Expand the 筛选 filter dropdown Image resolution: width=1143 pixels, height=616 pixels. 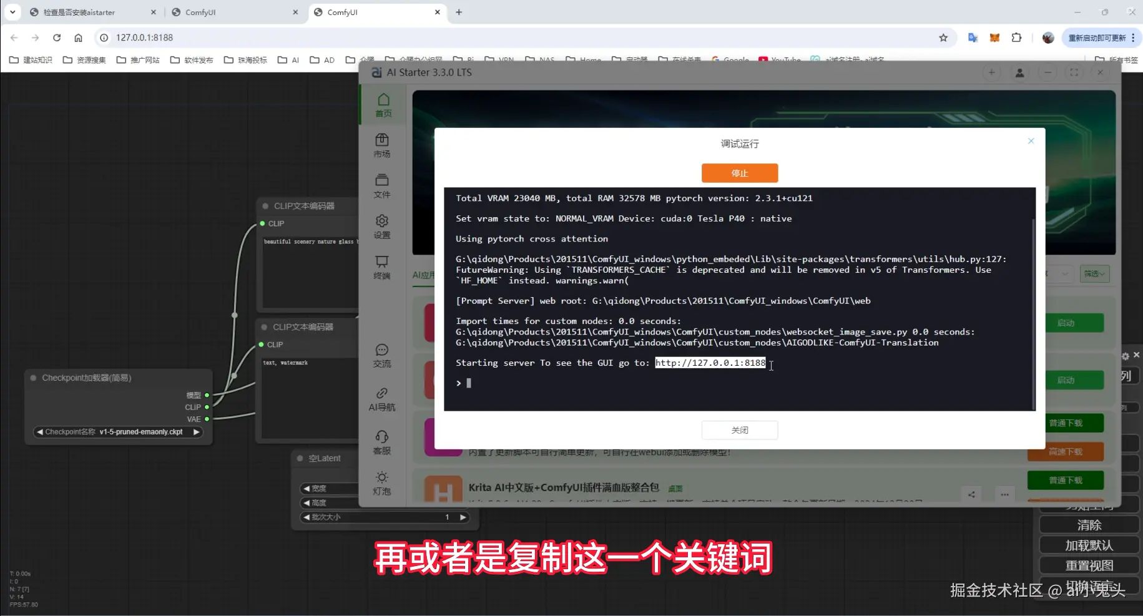[1094, 273]
